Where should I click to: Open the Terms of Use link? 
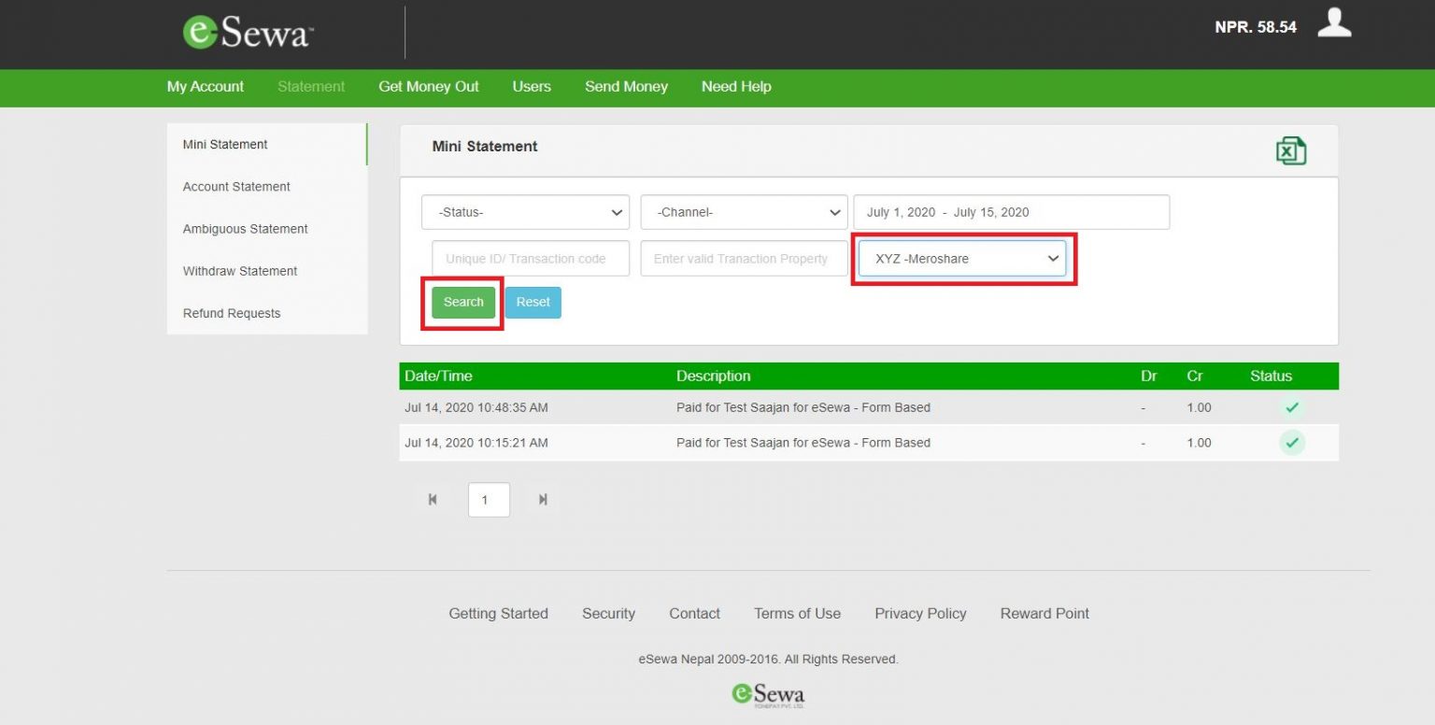[x=797, y=614]
